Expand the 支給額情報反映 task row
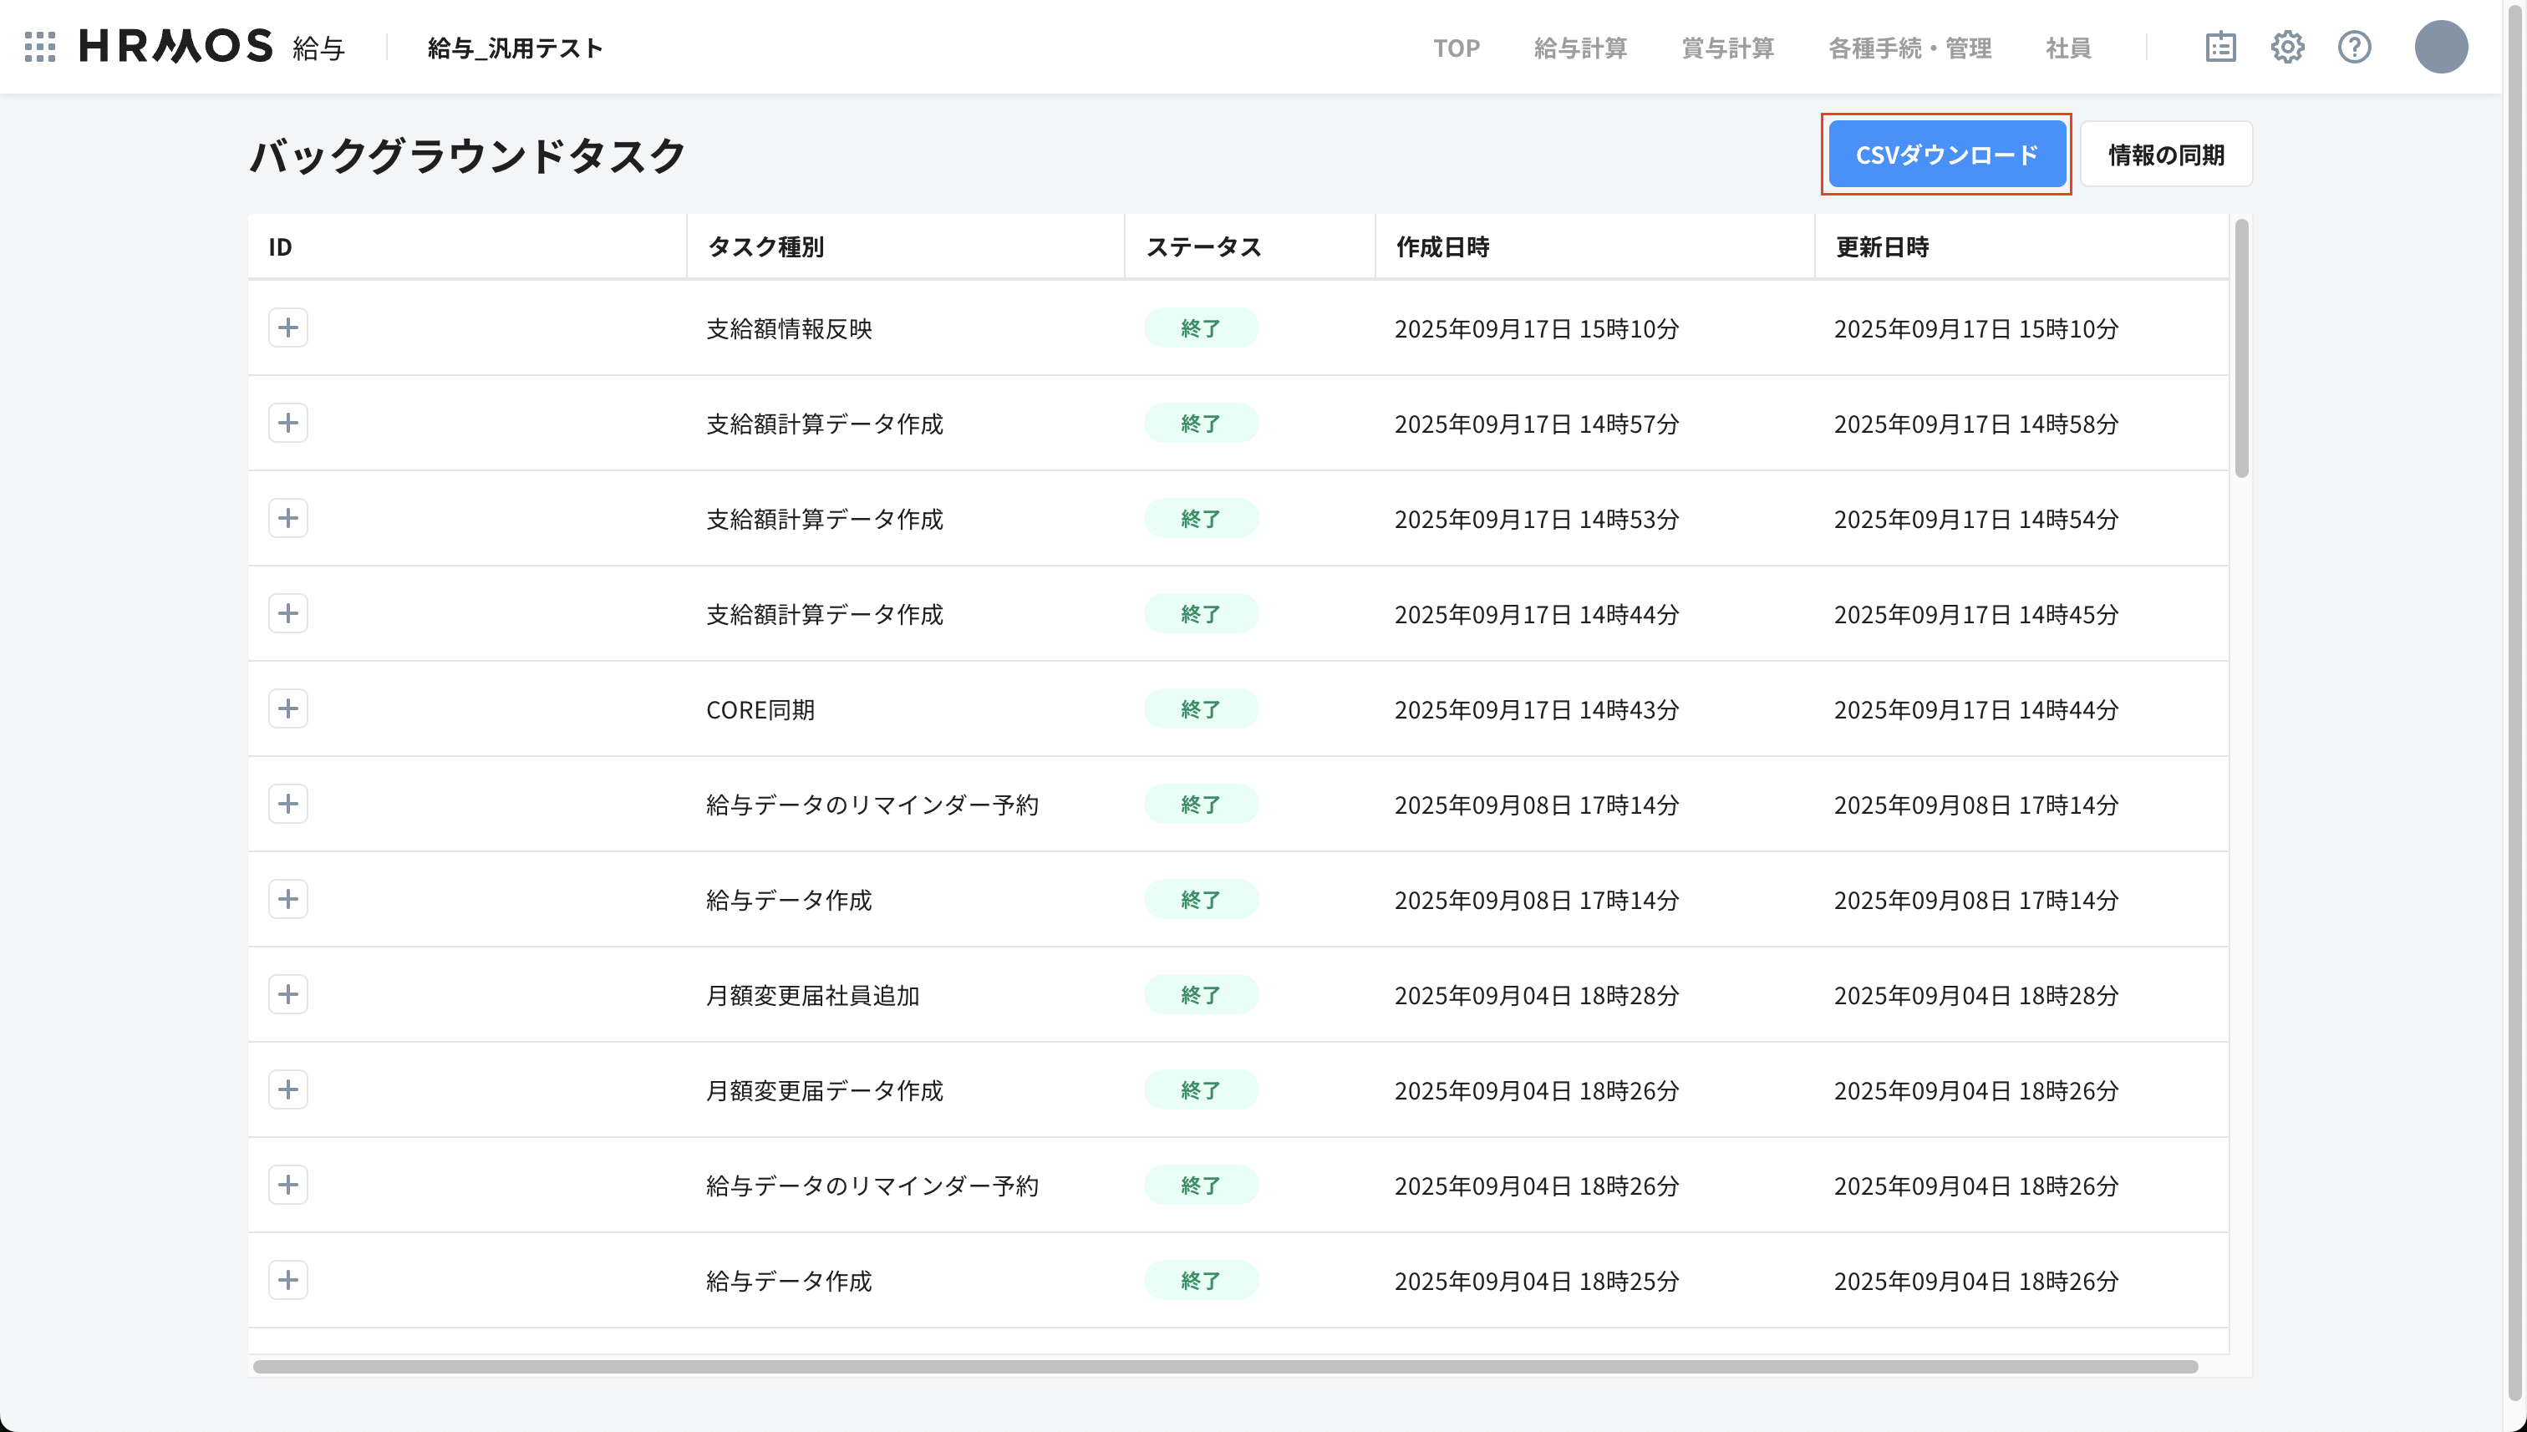This screenshot has height=1432, width=2527. coord(288,328)
